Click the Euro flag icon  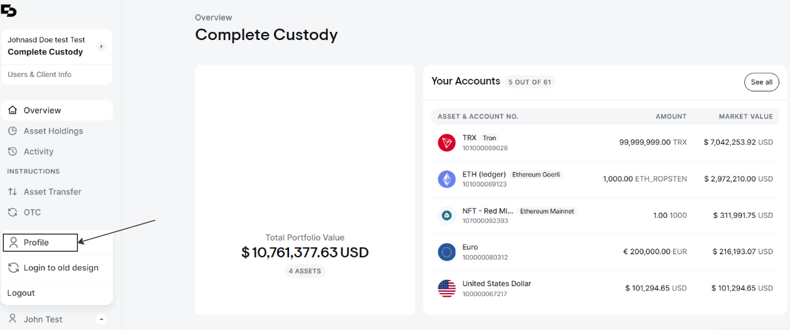(x=446, y=252)
